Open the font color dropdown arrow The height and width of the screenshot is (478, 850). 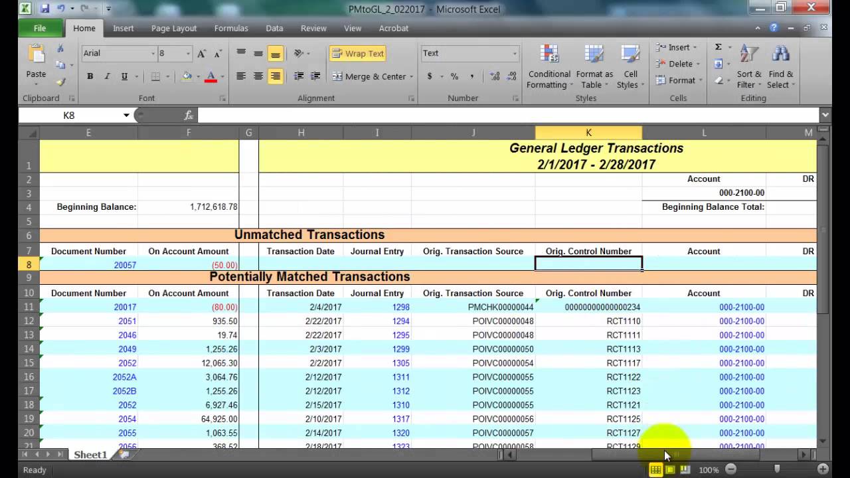point(222,77)
